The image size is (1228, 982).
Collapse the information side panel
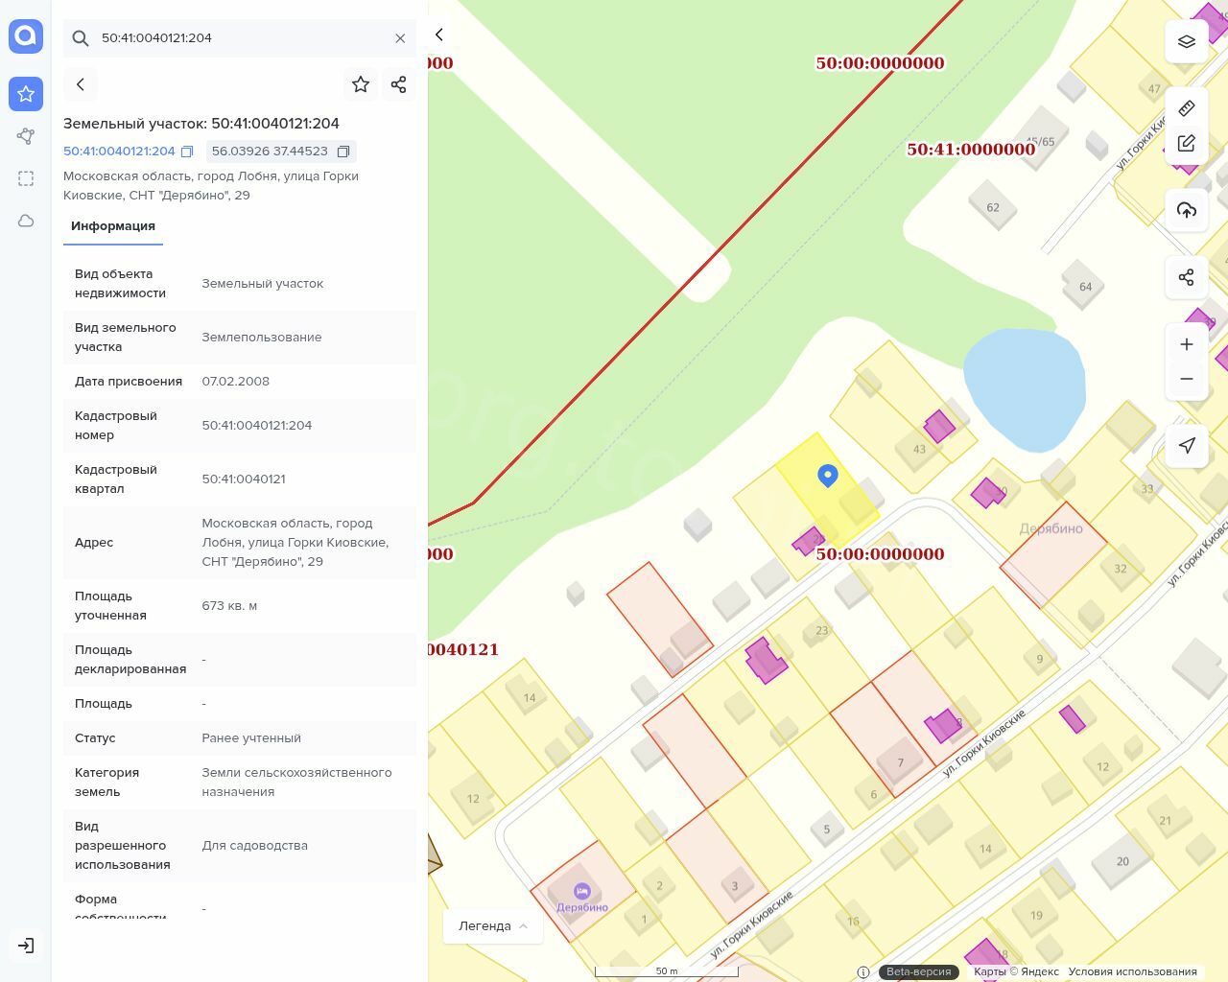pyautogui.click(x=439, y=35)
